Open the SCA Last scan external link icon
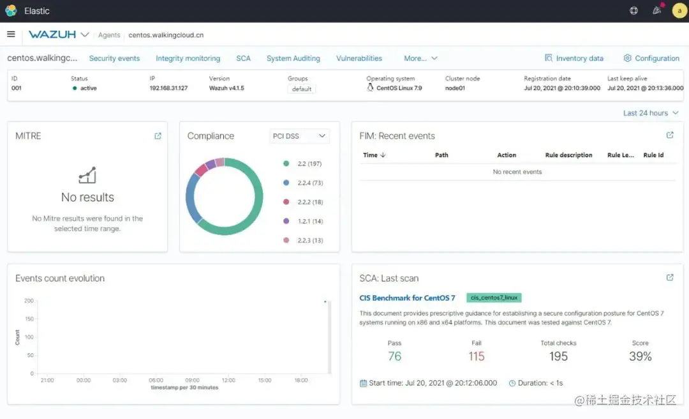This screenshot has width=689, height=419. click(670, 278)
